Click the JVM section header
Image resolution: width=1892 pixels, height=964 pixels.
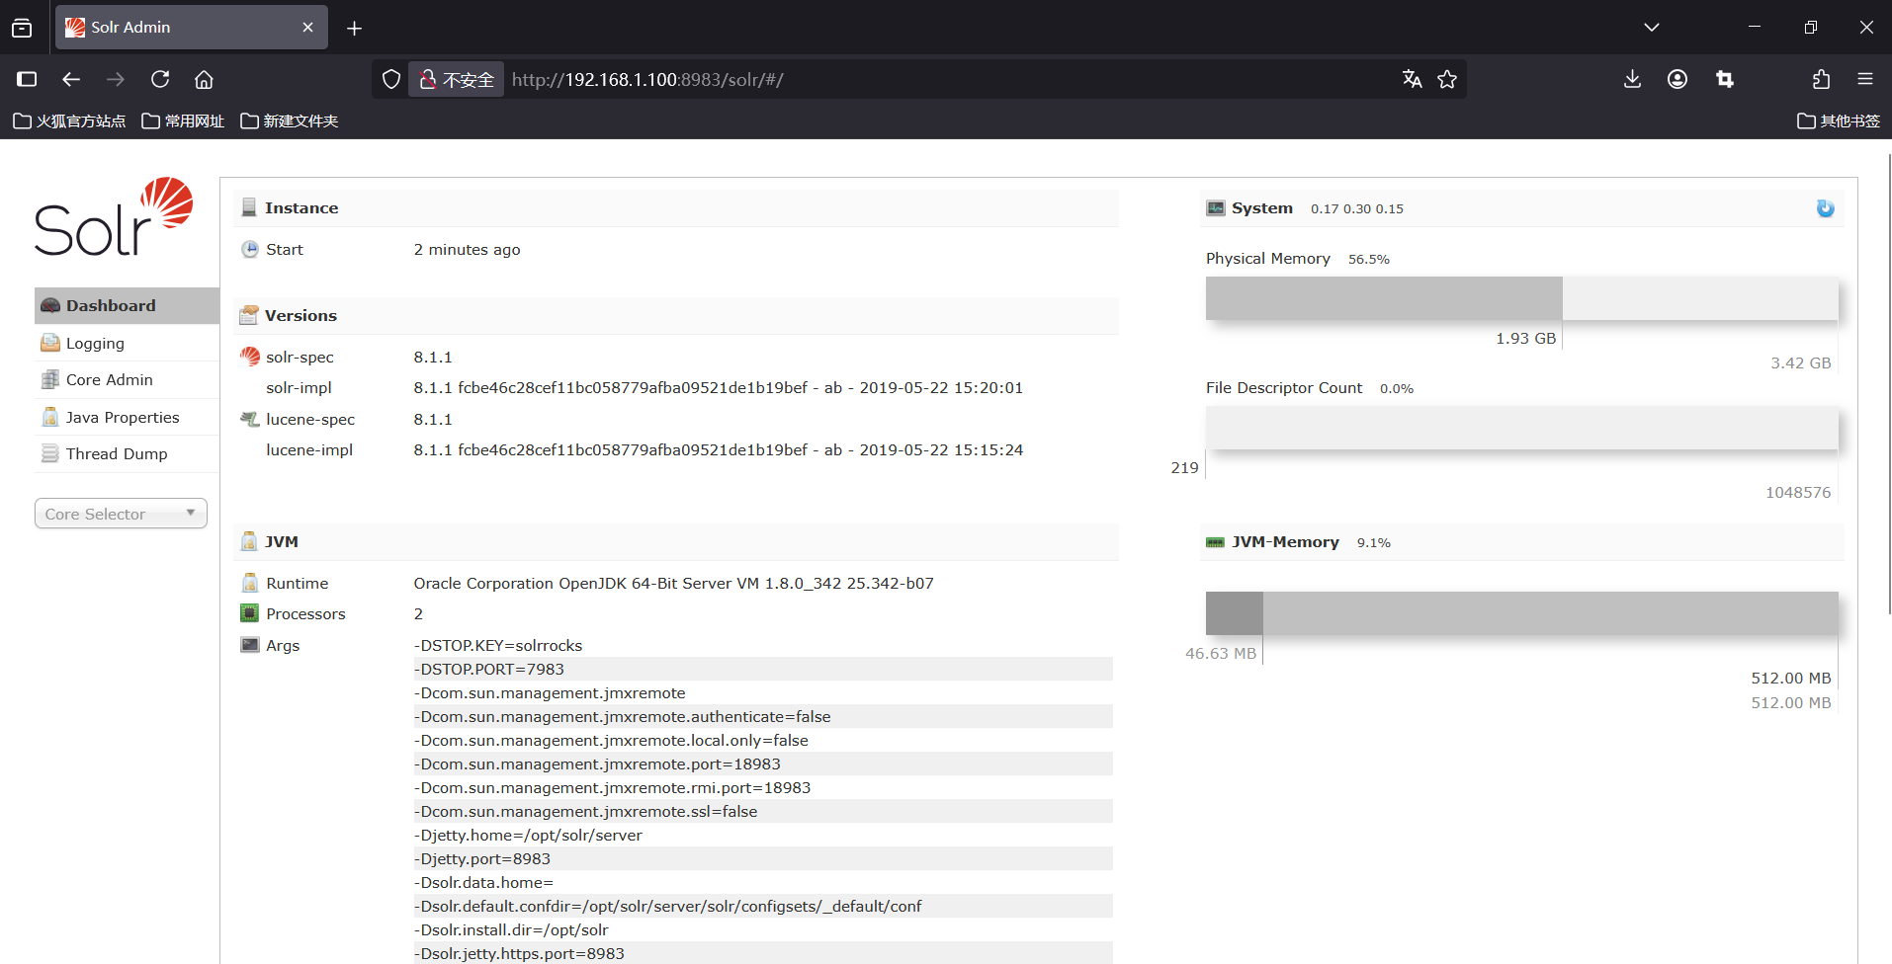tap(676, 542)
